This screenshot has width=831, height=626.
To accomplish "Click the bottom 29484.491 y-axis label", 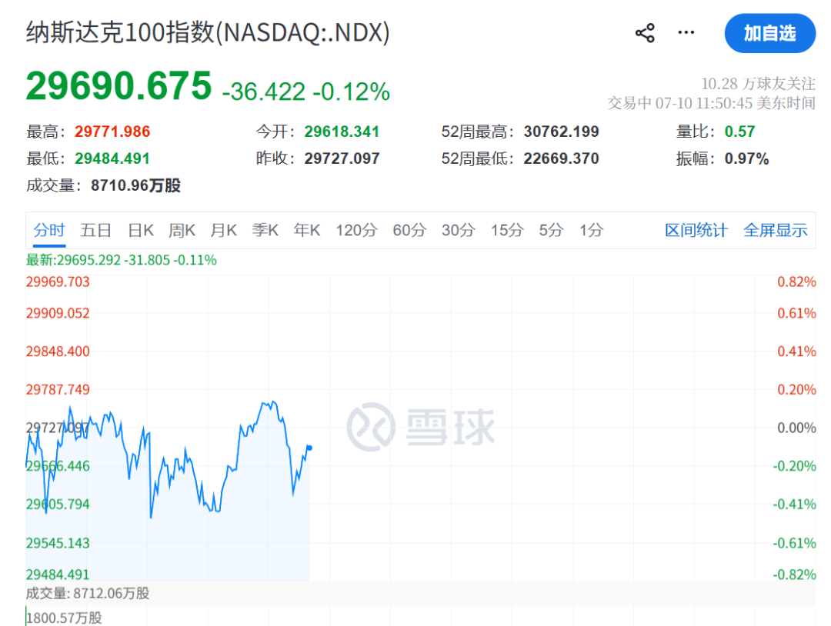I will (58, 574).
